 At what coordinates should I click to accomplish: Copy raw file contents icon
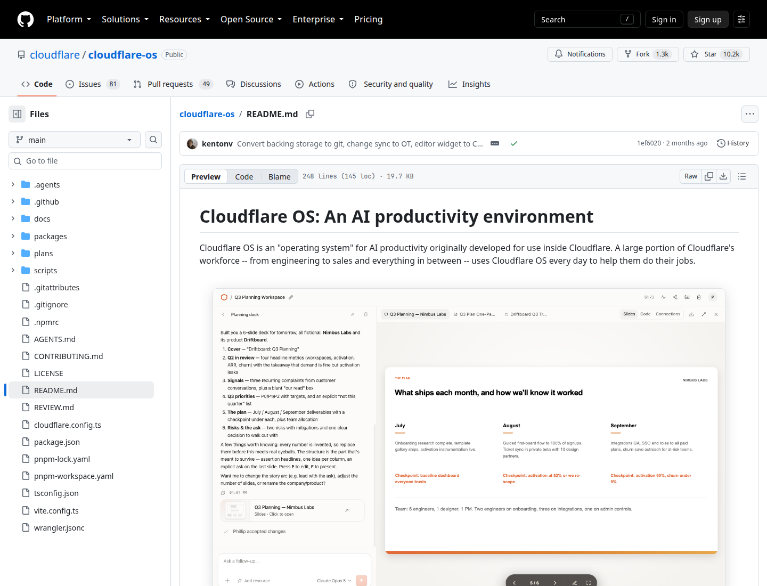709,176
